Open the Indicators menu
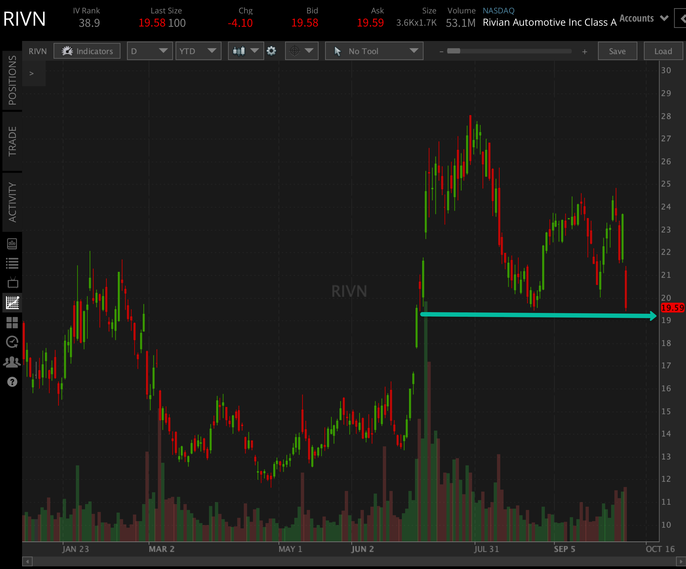 point(87,51)
